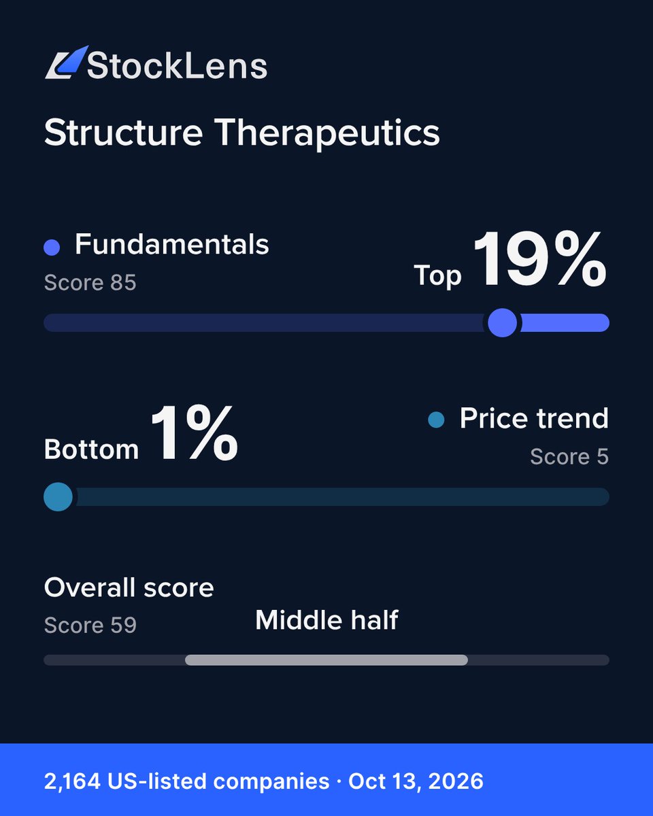Click the Price trend label
Viewport: 653px width, 816px height.
click(x=534, y=418)
